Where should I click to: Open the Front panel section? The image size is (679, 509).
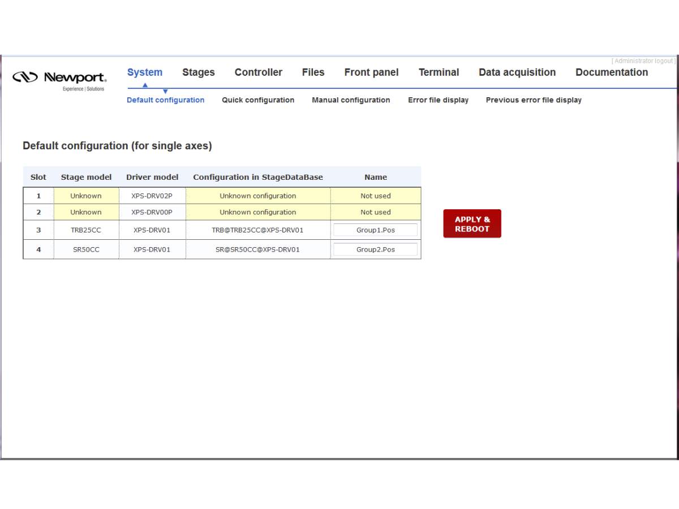[371, 72]
